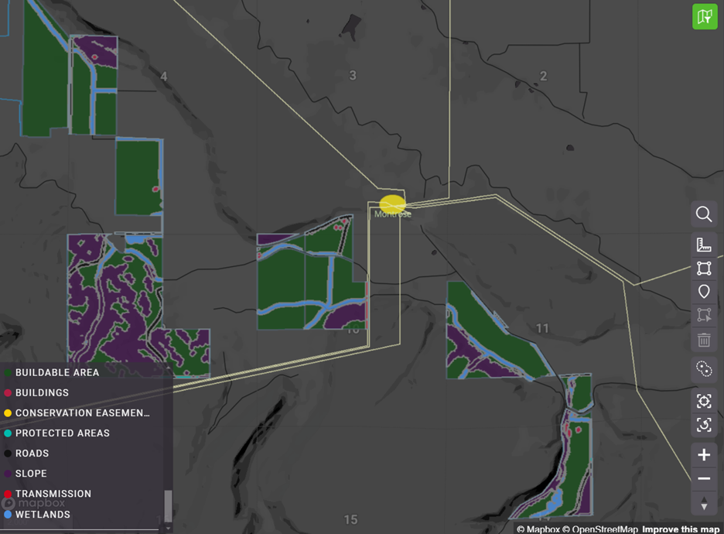Select the Conservation Easement legend entry
724x534 pixels.
click(82, 413)
